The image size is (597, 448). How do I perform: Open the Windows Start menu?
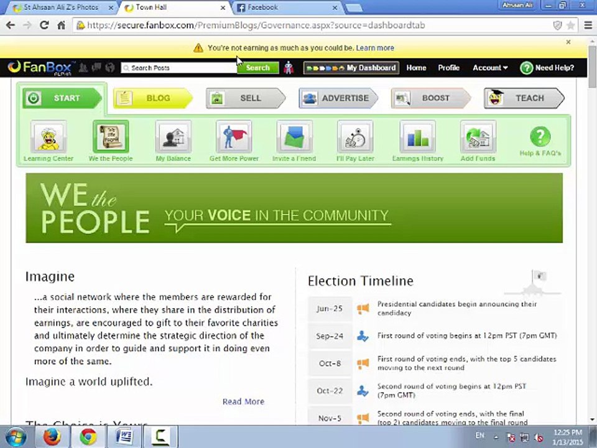[x=16, y=437]
